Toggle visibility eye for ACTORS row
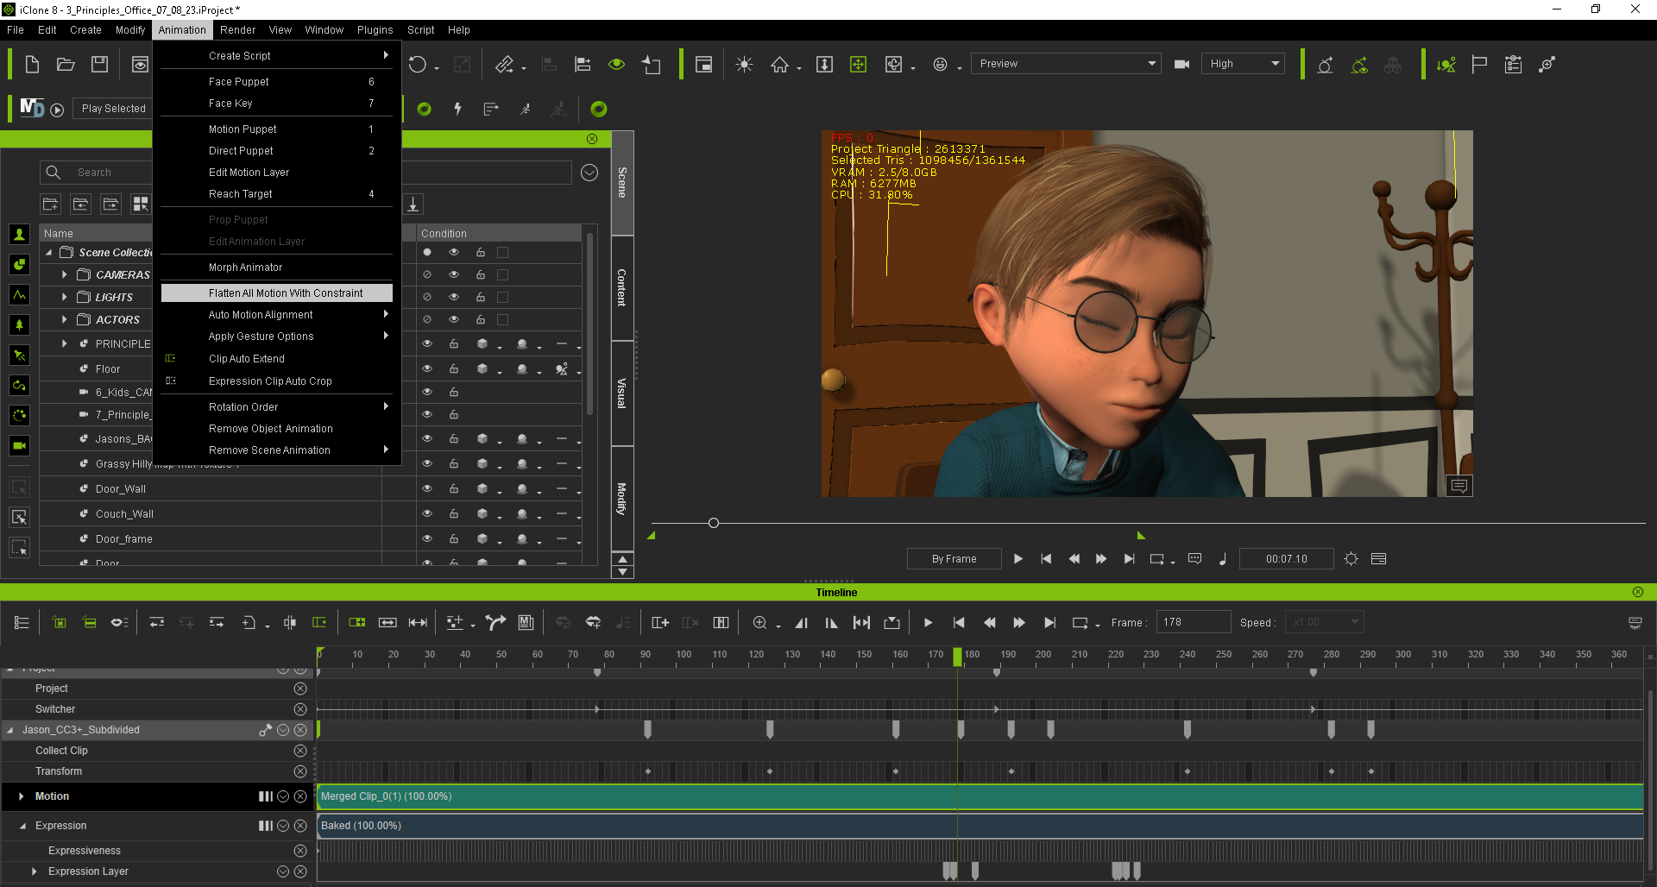The width and height of the screenshot is (1657, 887). pyautogui.click(x=454, y=319)
